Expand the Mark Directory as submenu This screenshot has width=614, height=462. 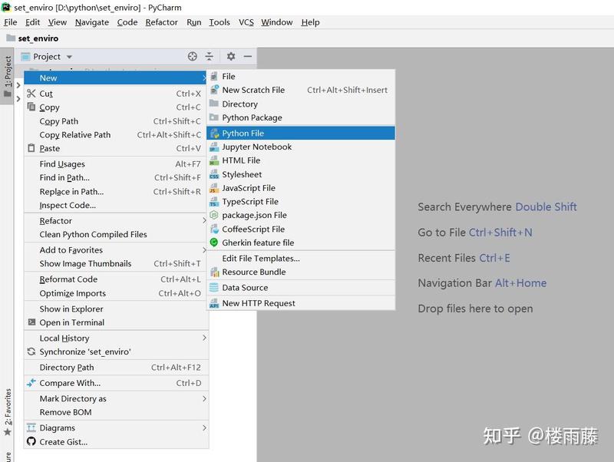coord(117,398)
